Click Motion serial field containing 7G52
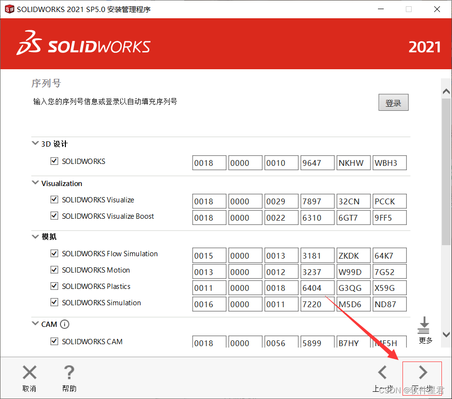The width and height of the screenshot is (452, 399). 389,272
